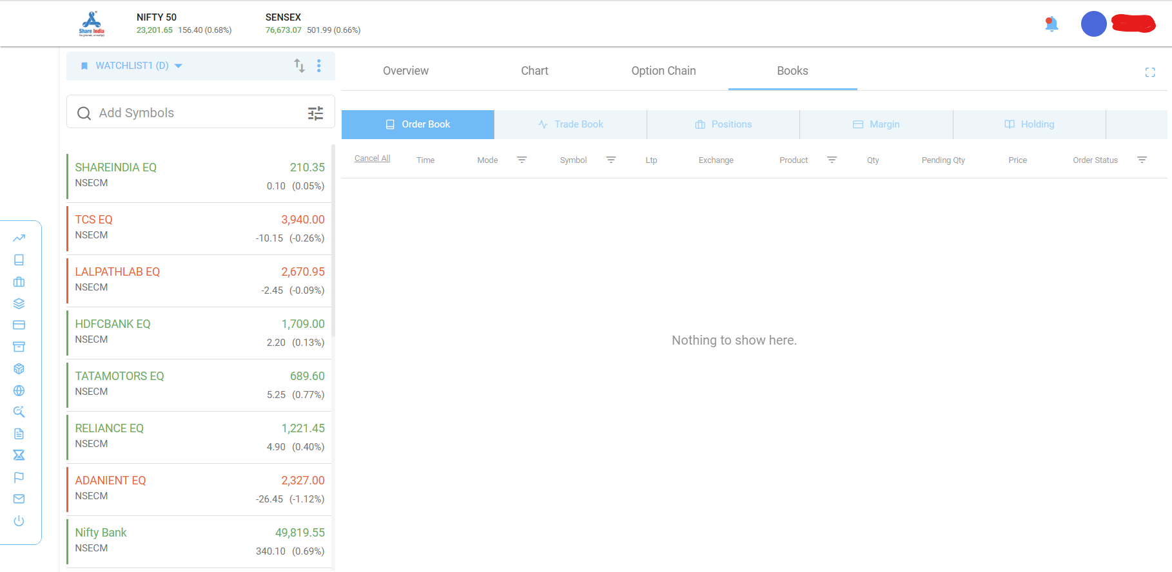The width and height of the screenshot is (1172, 572).
Task: Click the watchlist vertical scrollbar
Action: point(333,242)
